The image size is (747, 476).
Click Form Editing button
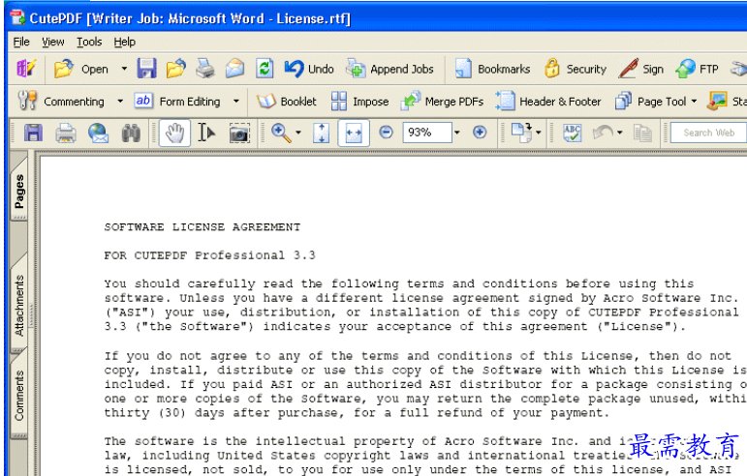click(177, 102)
